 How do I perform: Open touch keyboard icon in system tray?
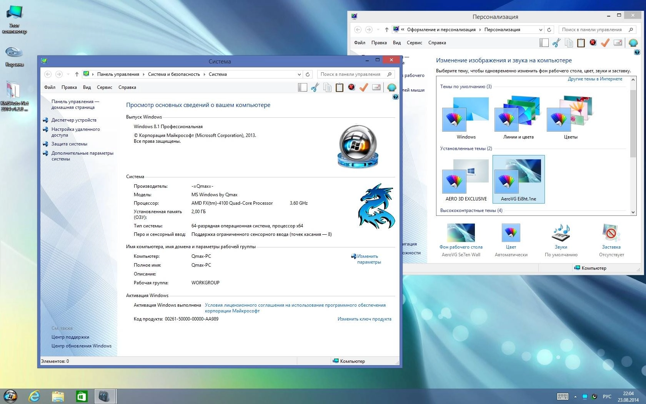[563, 396]
